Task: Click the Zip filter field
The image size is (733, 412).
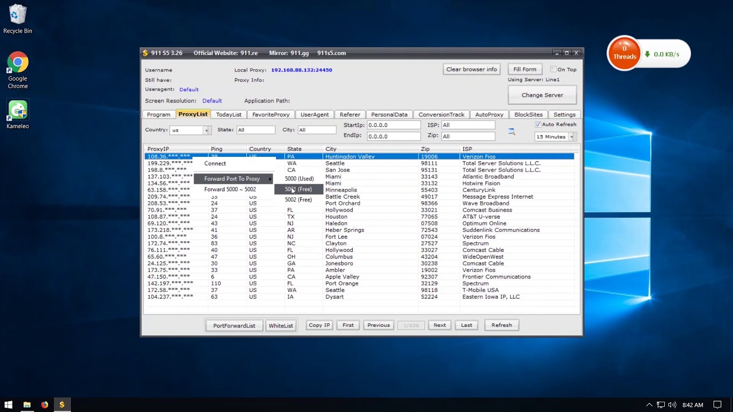Action: [x=468, y=136]
